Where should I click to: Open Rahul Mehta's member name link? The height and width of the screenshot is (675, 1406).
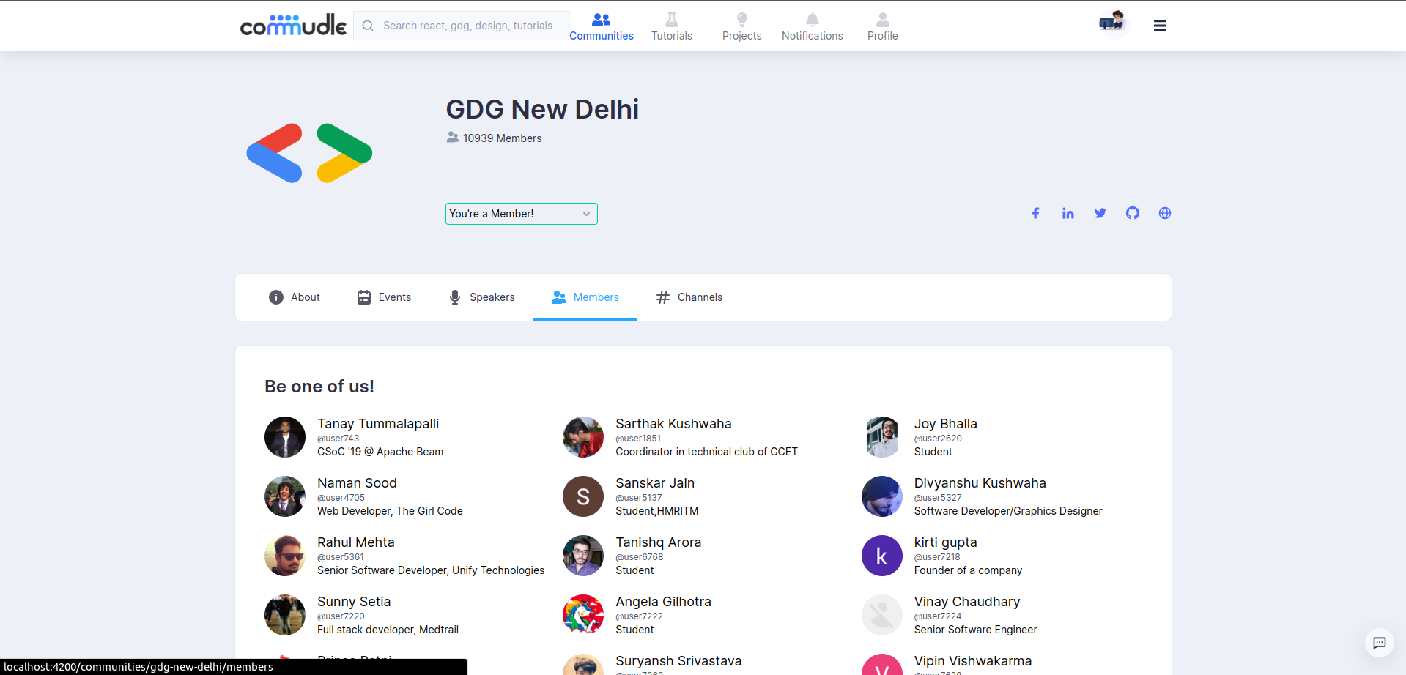pos(355,542)
